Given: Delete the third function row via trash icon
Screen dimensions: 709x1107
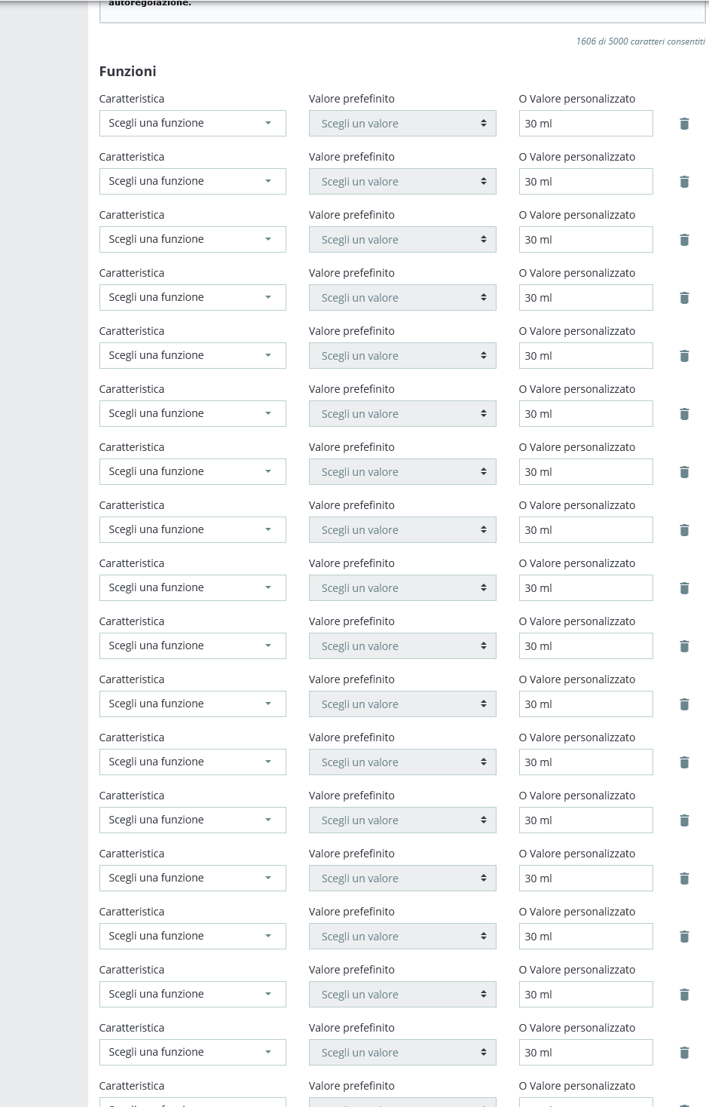Looking at the screenshot, I should 684,240.
